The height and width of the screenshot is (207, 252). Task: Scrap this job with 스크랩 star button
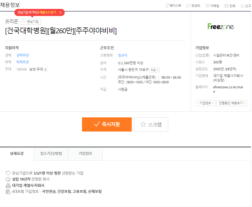coord(151,124)
